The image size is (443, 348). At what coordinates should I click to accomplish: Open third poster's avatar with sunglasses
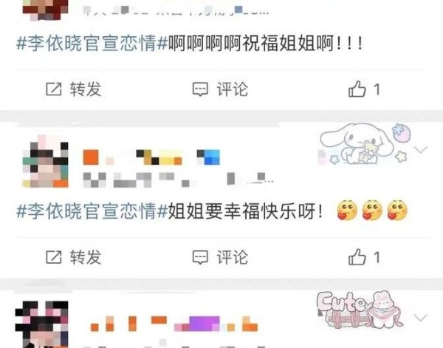click(x=42, y=324)
